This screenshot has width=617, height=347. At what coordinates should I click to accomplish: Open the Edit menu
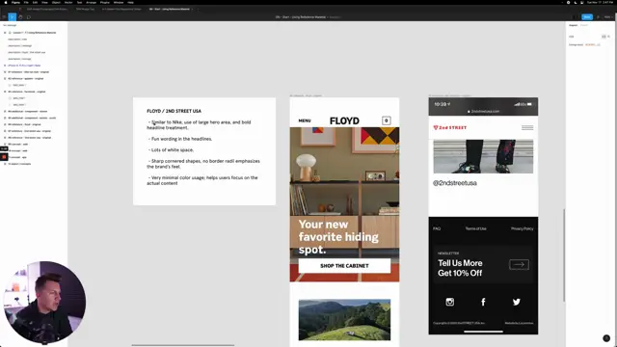[x=35, y=2]
